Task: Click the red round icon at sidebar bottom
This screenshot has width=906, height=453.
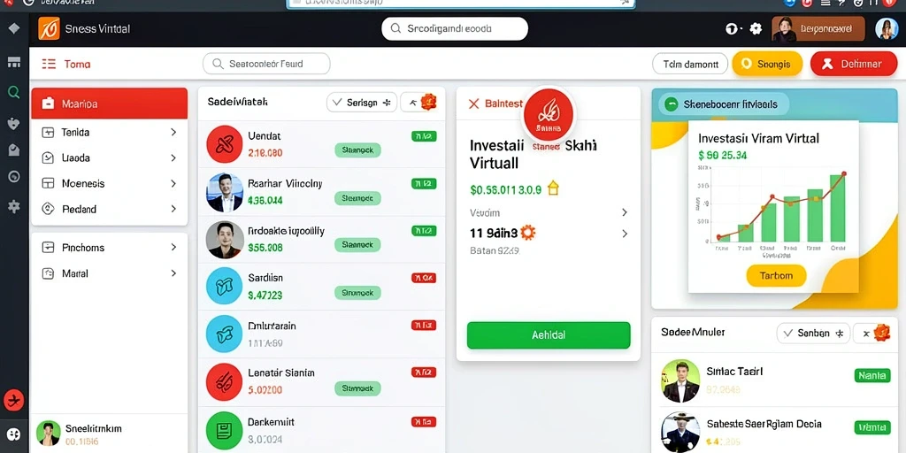Action: [14, 400]
